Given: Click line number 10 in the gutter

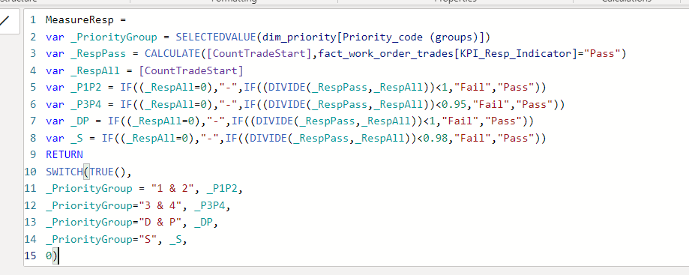Looking at the screenshot, I should click(30, 172).
